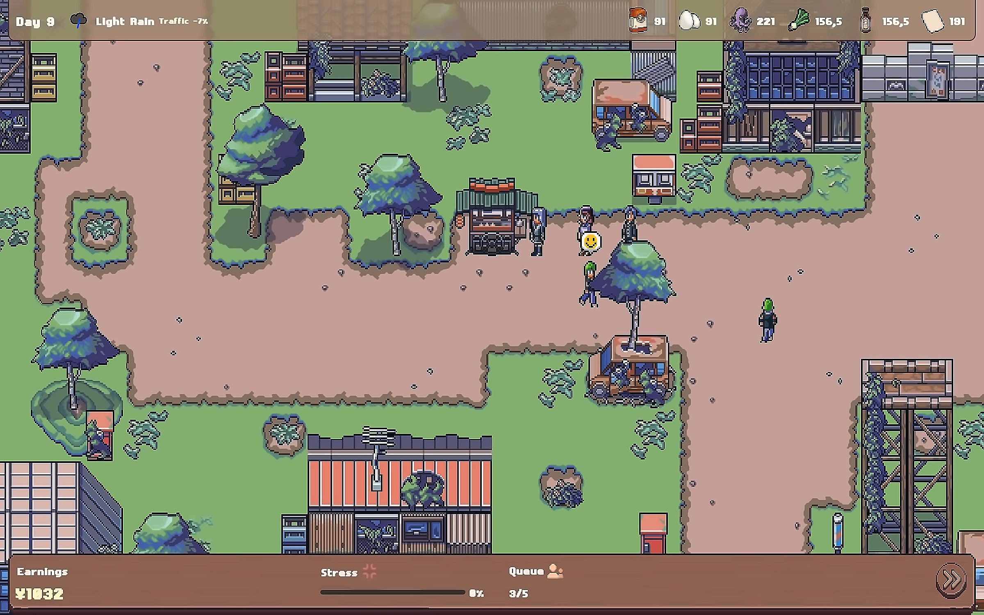This screenshot has width=984, height=615.
Task: Click the Stress progress bar
Action: coord(392,592)
